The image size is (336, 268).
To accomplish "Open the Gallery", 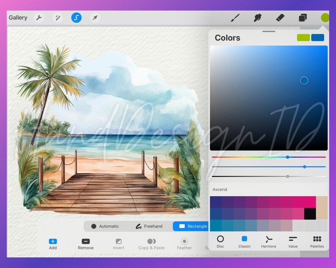I will [x=18, y=18].
